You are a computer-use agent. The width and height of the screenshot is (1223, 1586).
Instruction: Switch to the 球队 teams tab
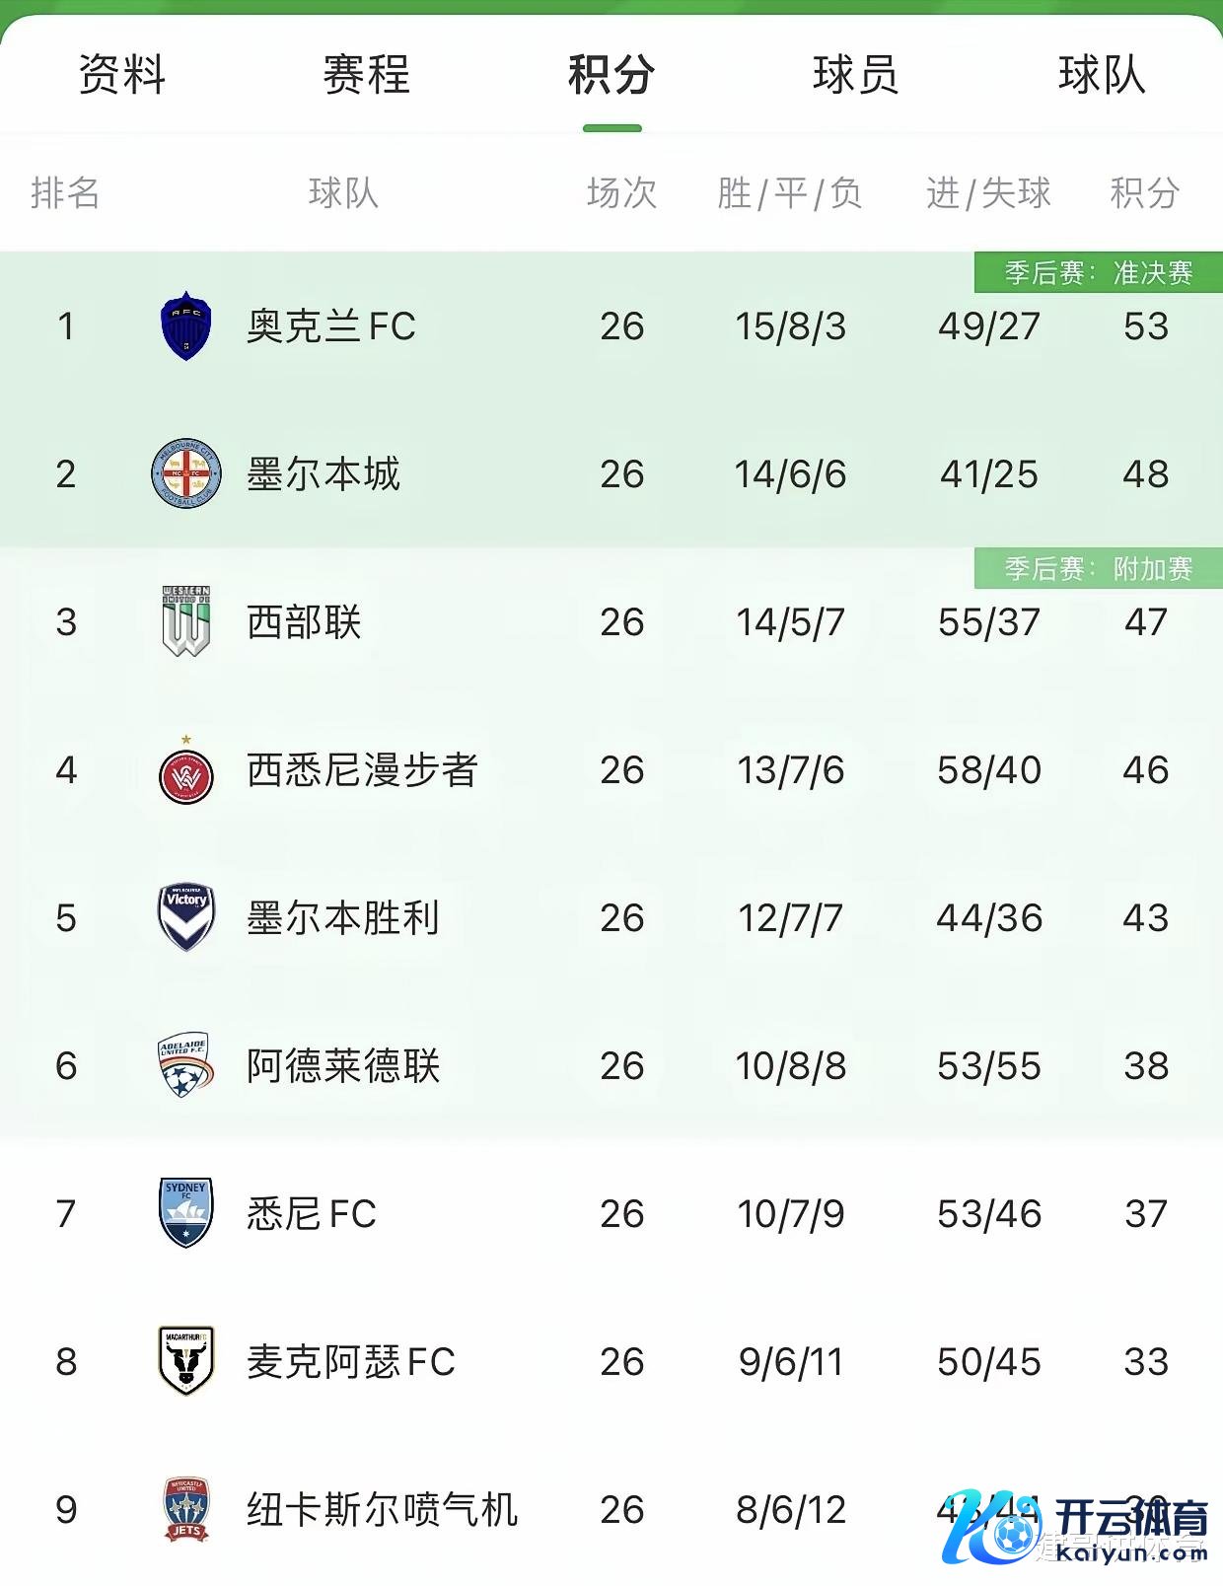pos(1102,75)
